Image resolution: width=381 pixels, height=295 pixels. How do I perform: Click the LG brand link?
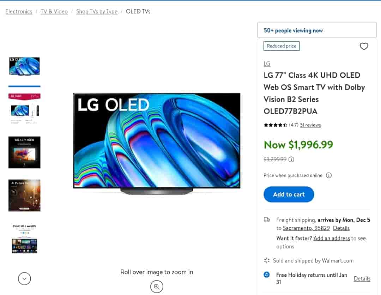coord(267,64)
